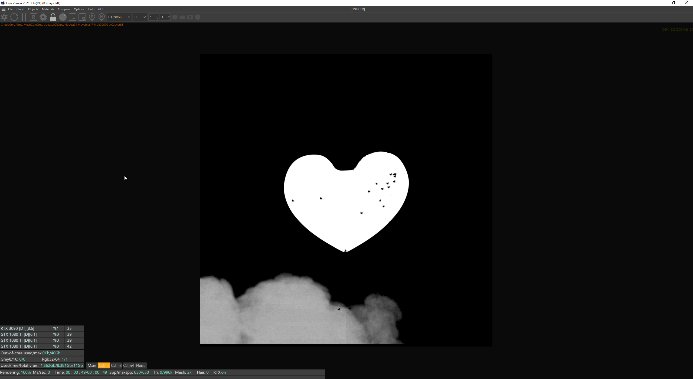
Task: Open the LDR/sRGB color space dropdown
Action: coord(119,17)
